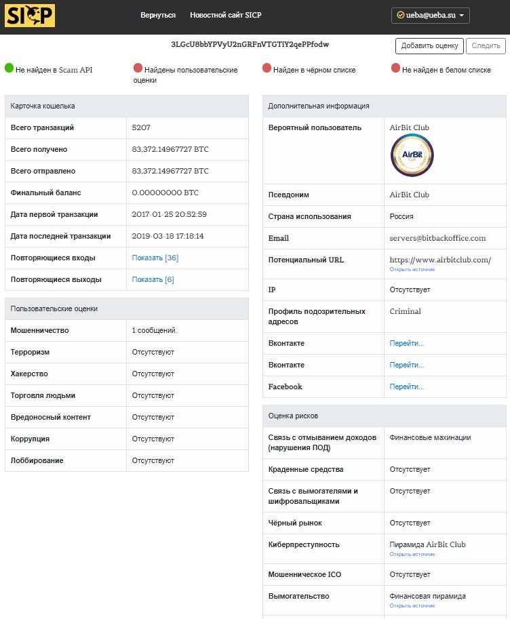This screenshot has height=619, width=510.
Task: Open source link under Финансовая пирамида
Action: (x=412, y=606)
